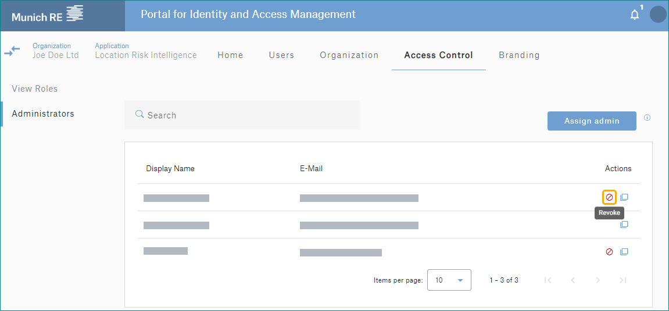Screen dimensions: 669x311
Task: Revoke the first administrator in the list
Action: coord(609,197)
